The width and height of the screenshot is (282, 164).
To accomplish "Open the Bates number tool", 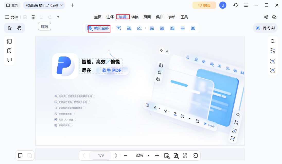I will click(x=193, y=28).
